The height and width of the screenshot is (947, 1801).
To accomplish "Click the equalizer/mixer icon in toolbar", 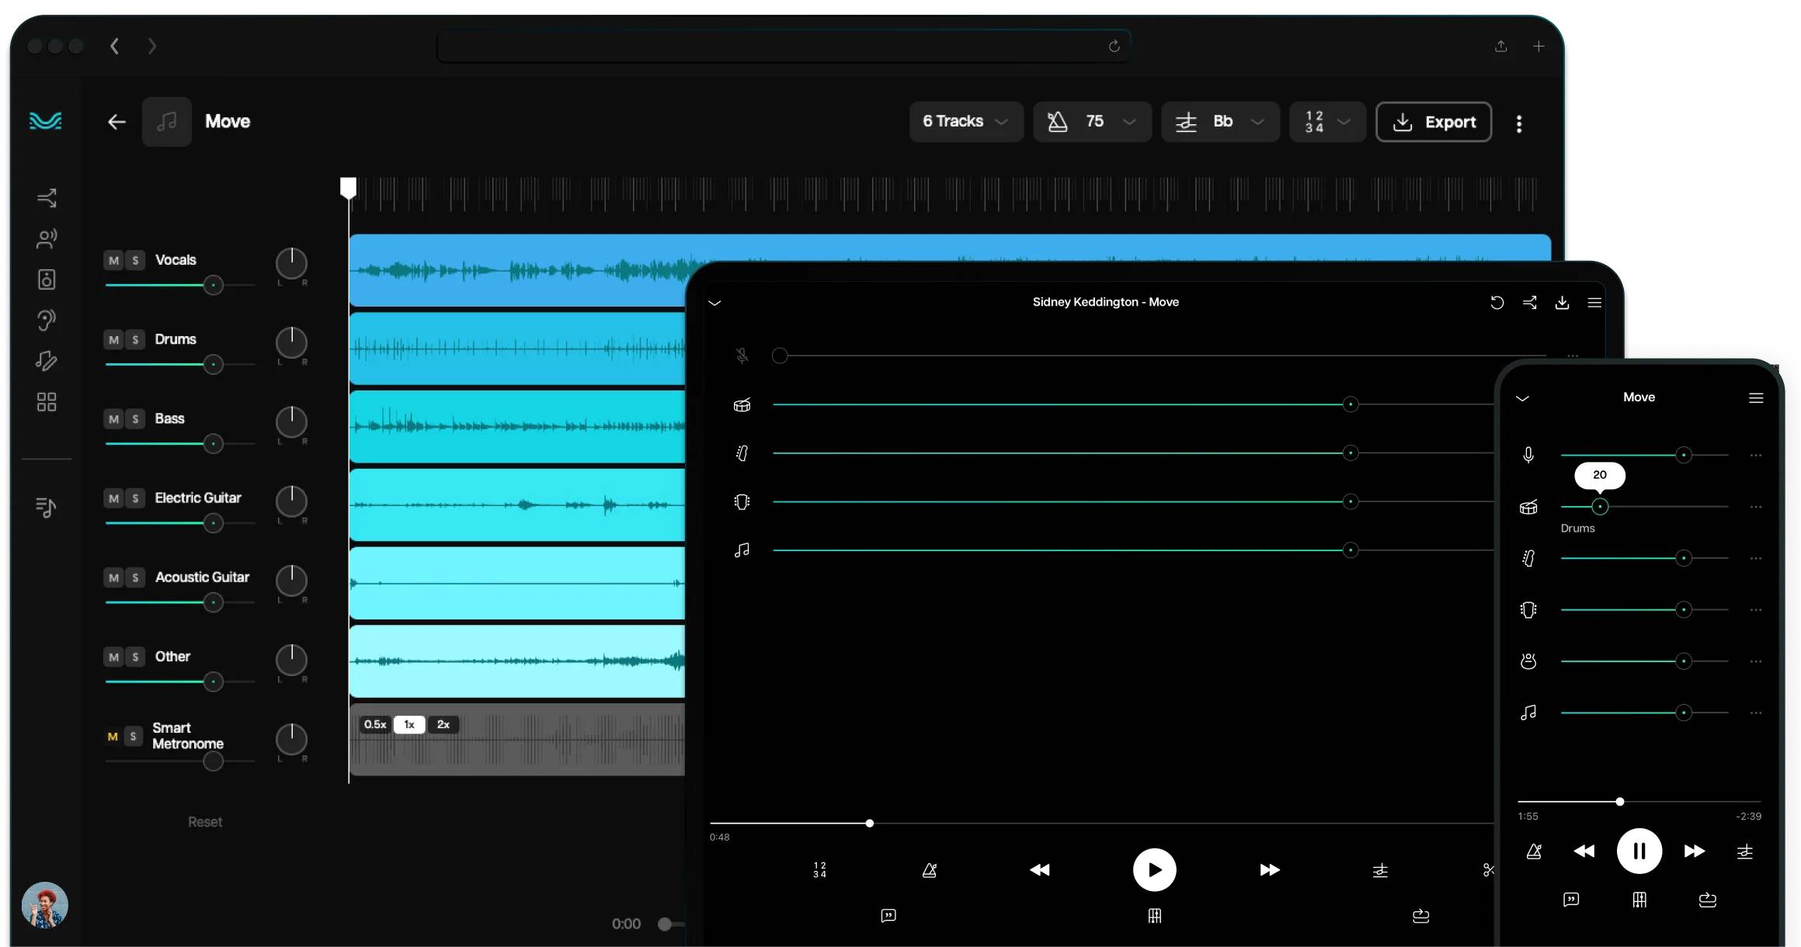I will [1185, 122].
